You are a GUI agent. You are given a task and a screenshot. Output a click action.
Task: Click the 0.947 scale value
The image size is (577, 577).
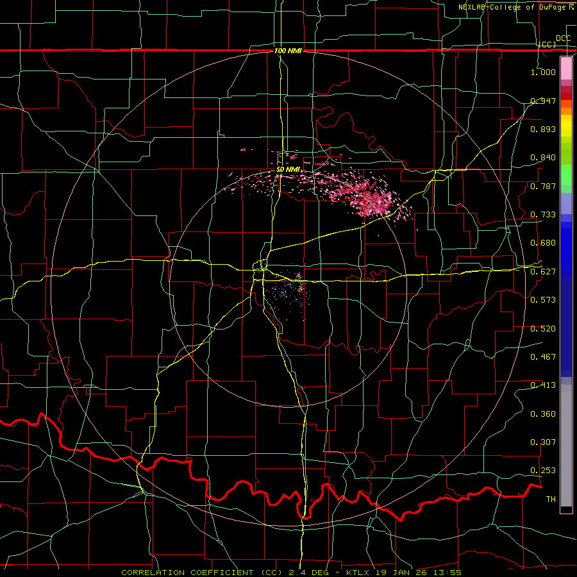click(x=543, y=101)
